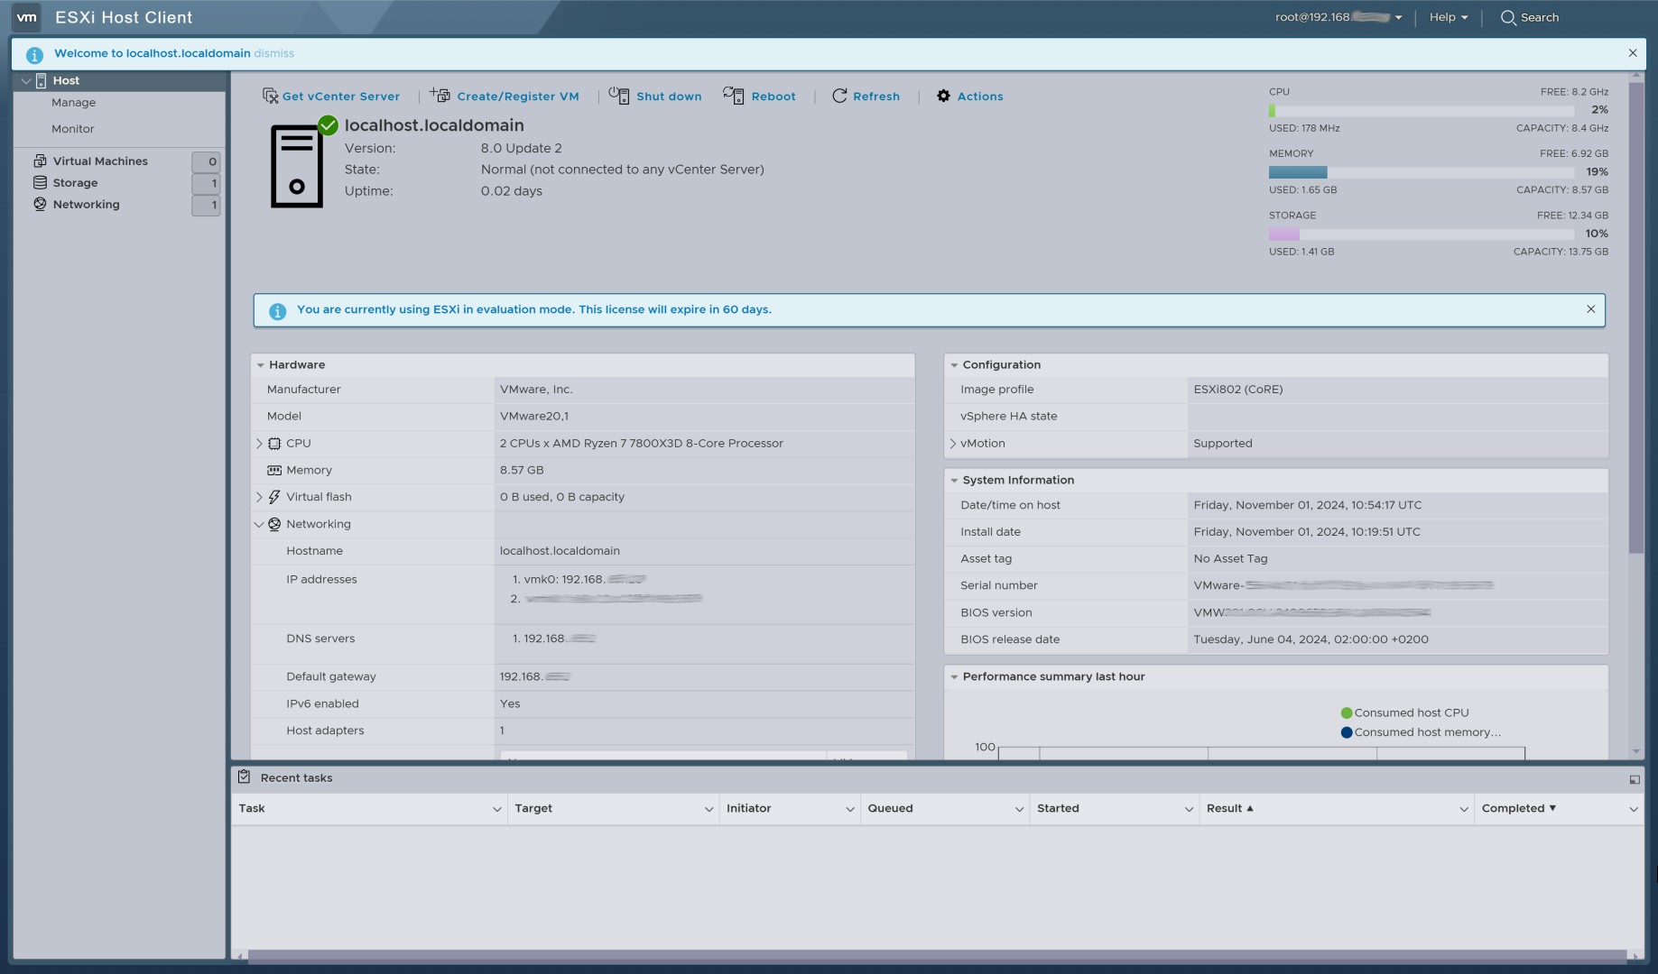Click the Consumed host CPU legend dot
The height and width of the screenshot is (974, 1658).
point(1347,713)
